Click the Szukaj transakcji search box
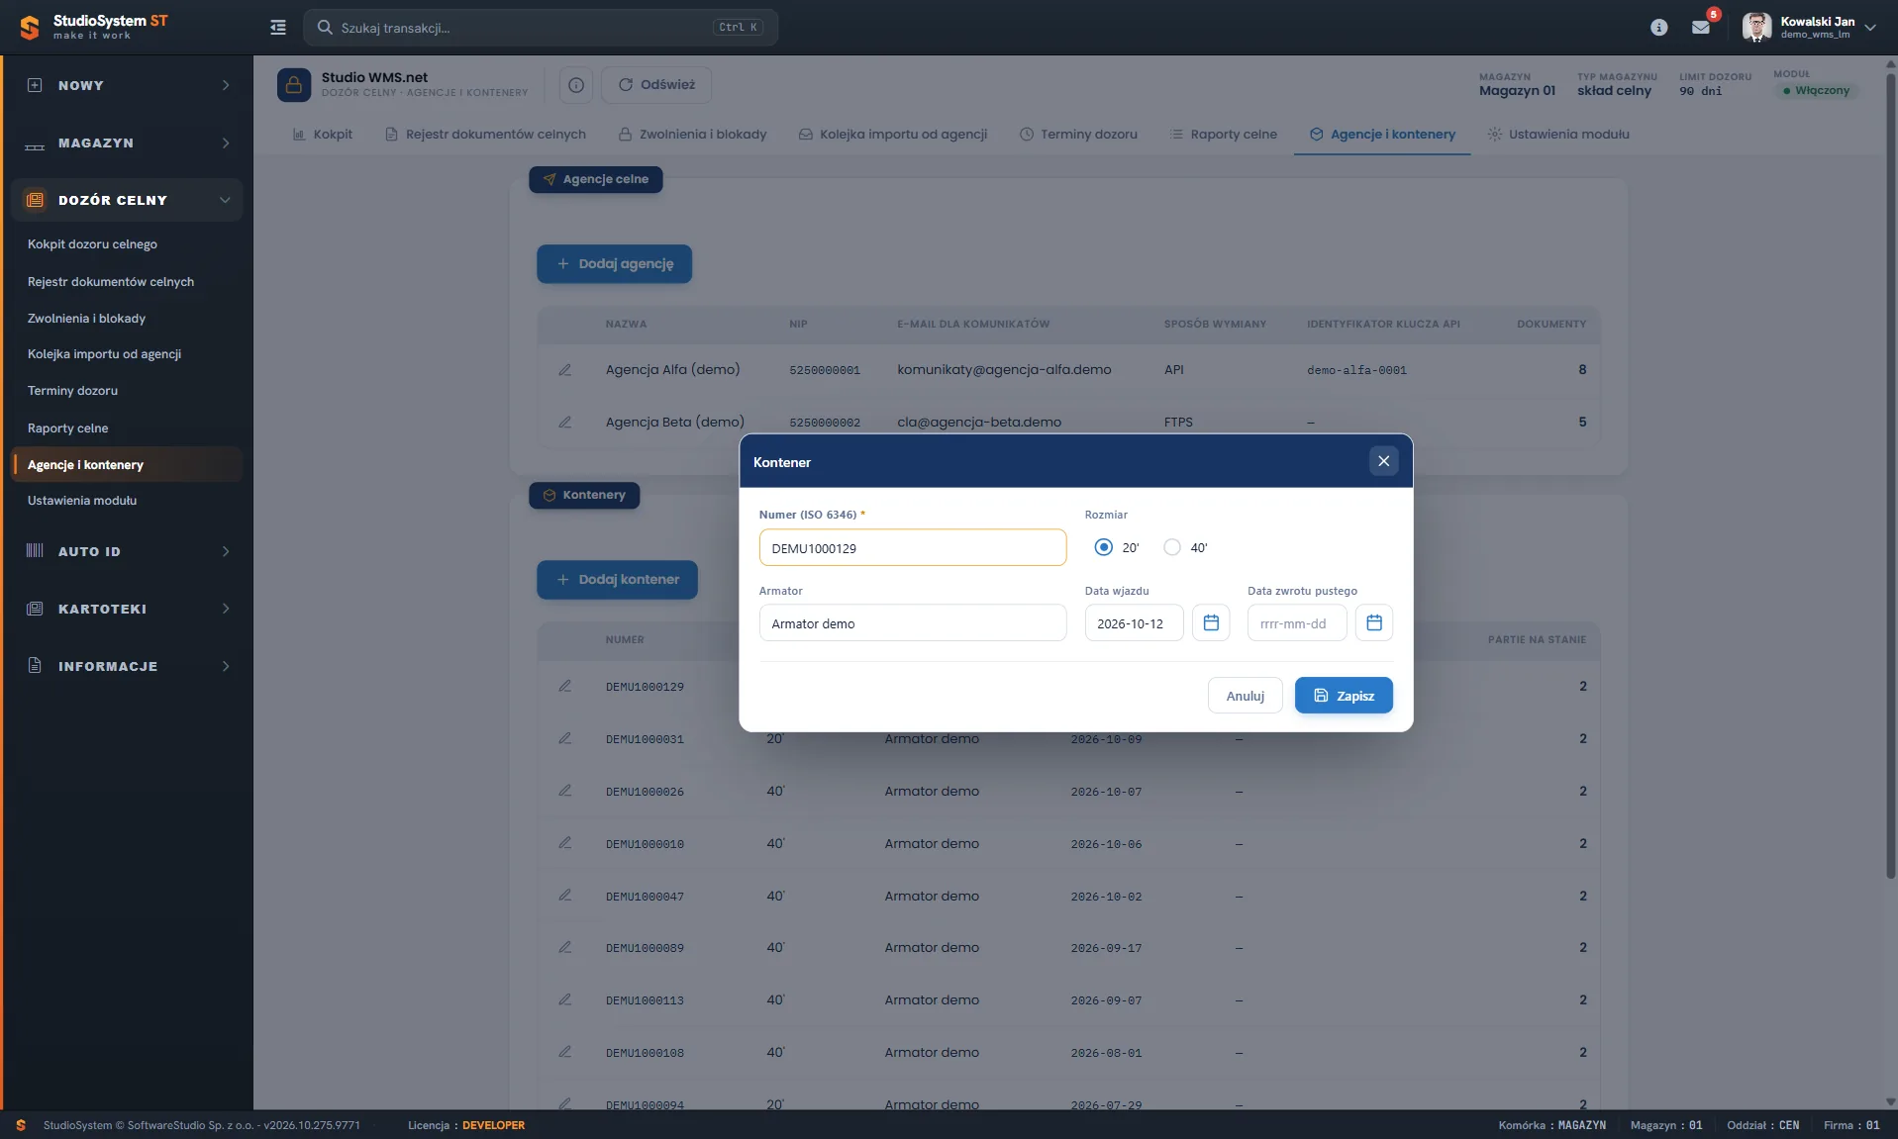Screen dimensions: 1898x1139 tap(541, 28)
